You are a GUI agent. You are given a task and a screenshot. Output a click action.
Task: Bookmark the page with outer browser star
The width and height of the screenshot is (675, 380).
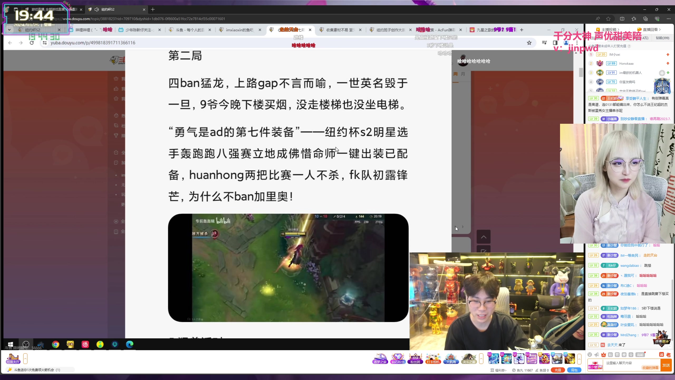coord(608,19)
